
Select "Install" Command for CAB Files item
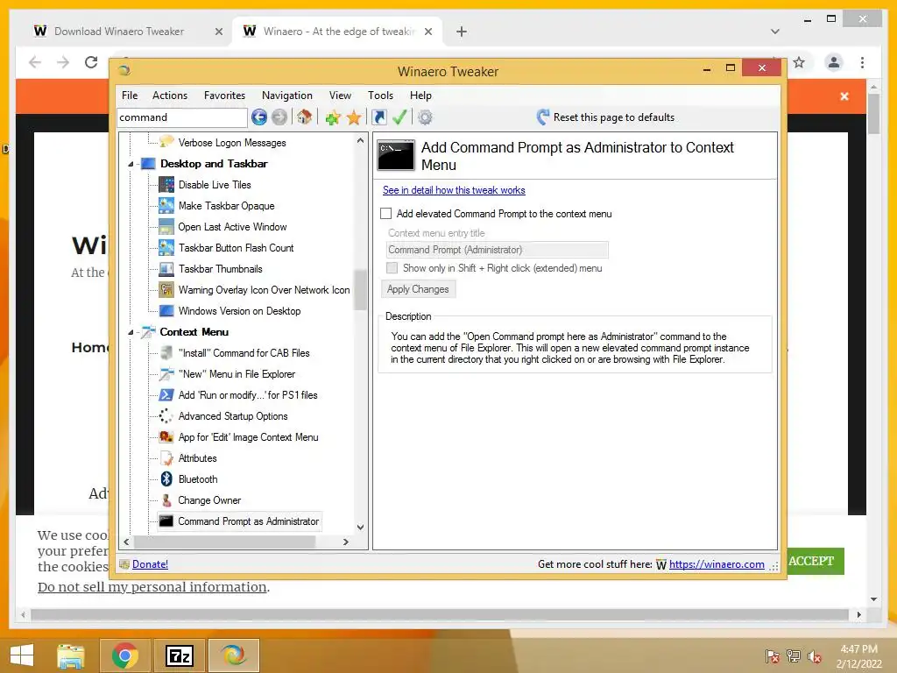click(x=244, y=353)
